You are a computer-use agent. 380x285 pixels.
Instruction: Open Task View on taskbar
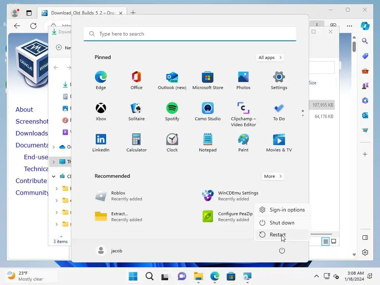(165, 276)
